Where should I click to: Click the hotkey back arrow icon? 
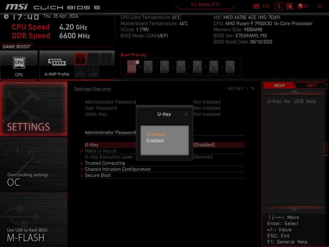253,89
